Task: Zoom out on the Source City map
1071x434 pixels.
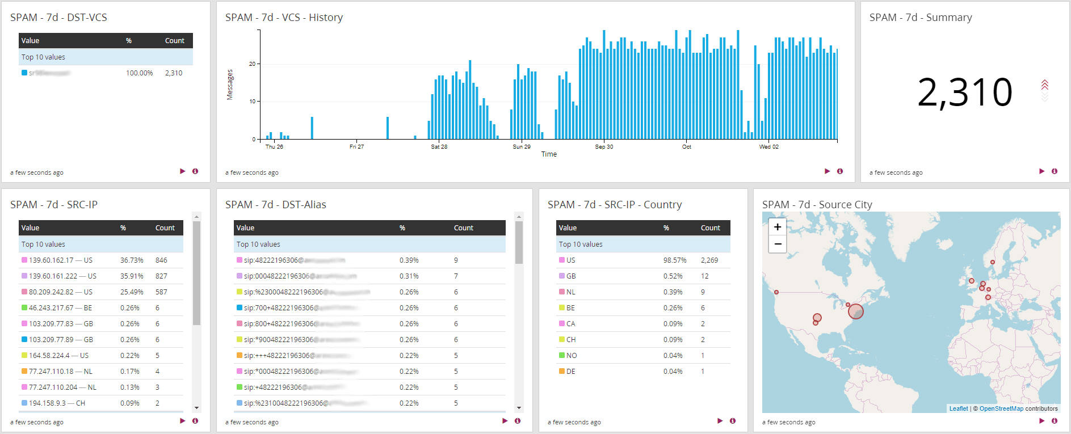Action: click(778, 244)
